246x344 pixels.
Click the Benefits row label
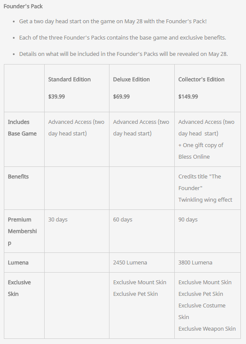pyautogui.click(x=18, y=177)
